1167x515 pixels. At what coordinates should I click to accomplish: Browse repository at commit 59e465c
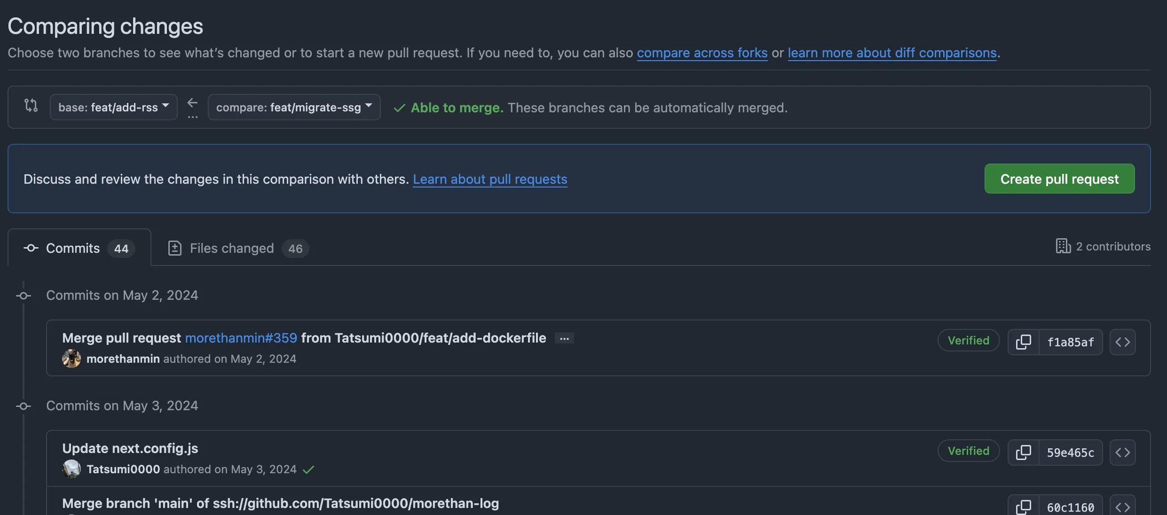coord(1123,452)
